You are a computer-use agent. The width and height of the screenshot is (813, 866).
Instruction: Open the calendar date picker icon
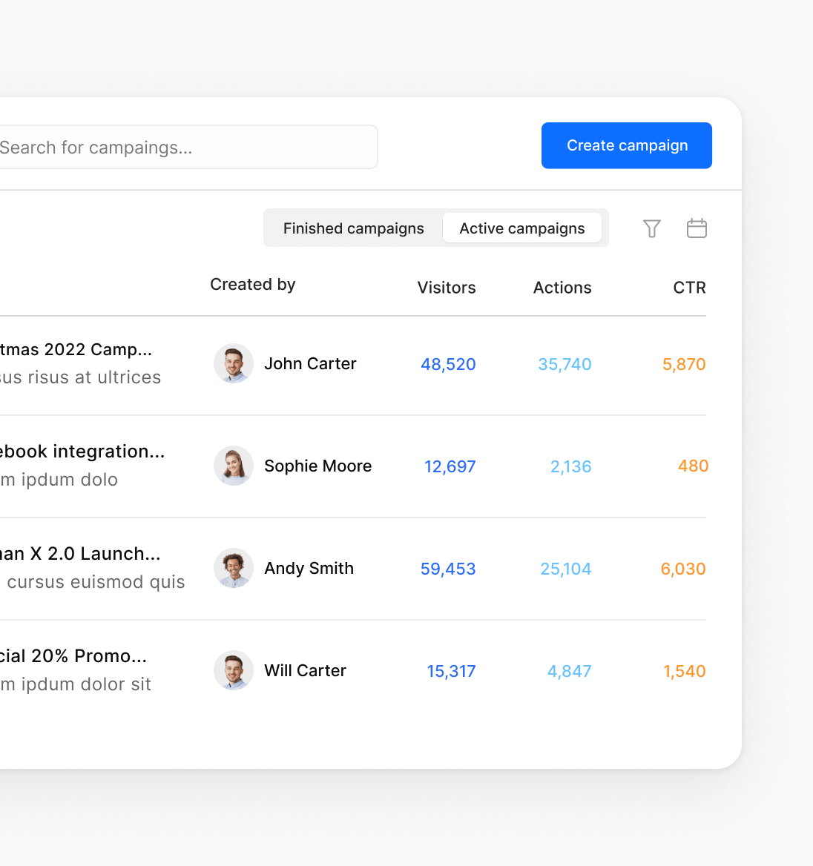pyautogui.click(x=697, y=228)
